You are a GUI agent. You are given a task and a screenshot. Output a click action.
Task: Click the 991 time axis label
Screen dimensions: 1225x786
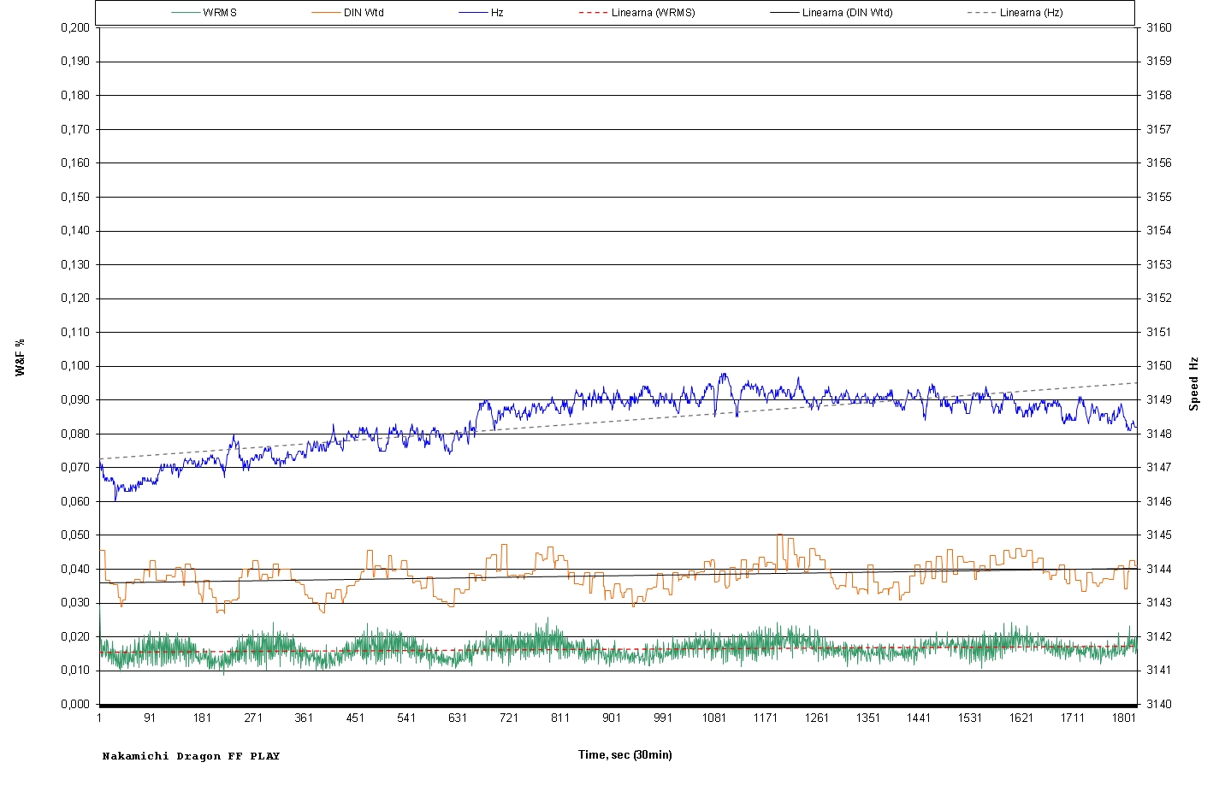coord(663,718)
